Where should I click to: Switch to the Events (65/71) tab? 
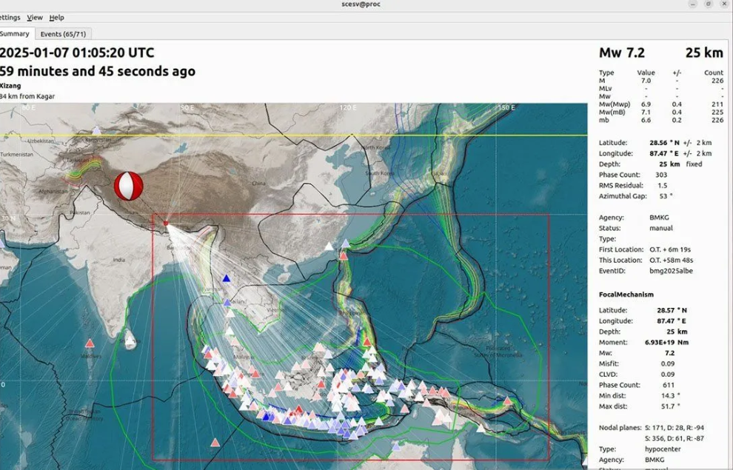pos(62,34)
